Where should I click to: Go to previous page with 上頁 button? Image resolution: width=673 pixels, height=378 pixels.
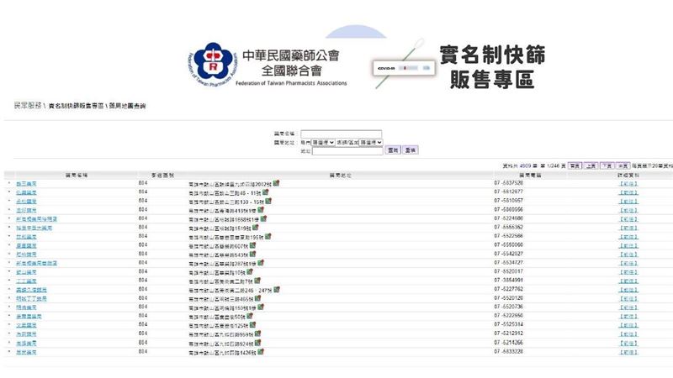click(591, 165)
